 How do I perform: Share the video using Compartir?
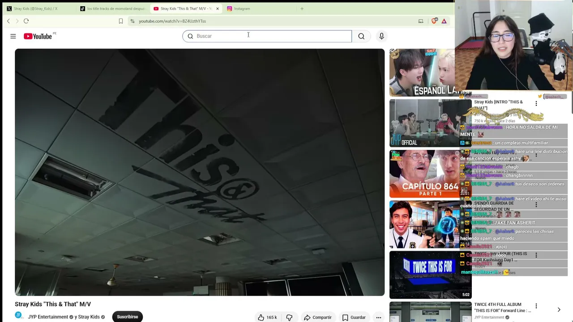[318, 317]
